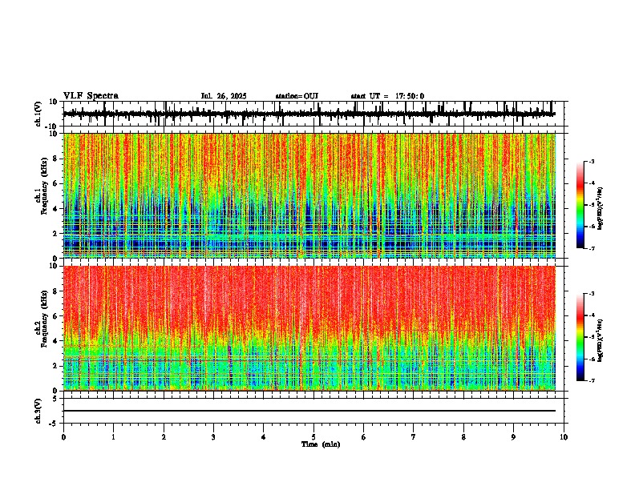Click time-axis tick label "6"

pyautogui.click(x=364, y=437)
